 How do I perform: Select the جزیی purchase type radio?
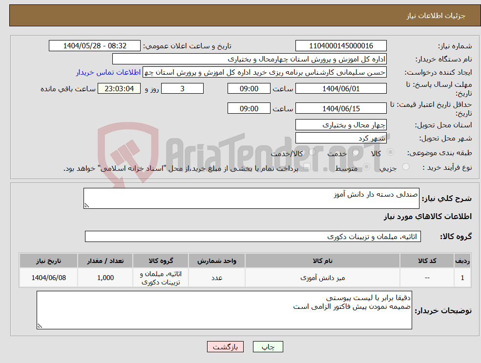[405, 167]
